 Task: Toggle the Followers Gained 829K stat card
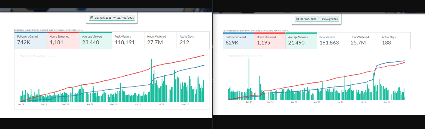click(x=238, y=41)
